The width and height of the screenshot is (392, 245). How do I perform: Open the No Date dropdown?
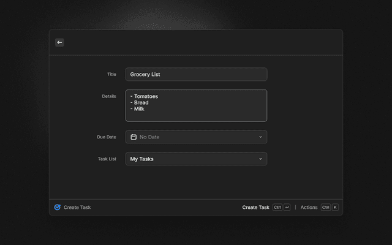point(196,137)
